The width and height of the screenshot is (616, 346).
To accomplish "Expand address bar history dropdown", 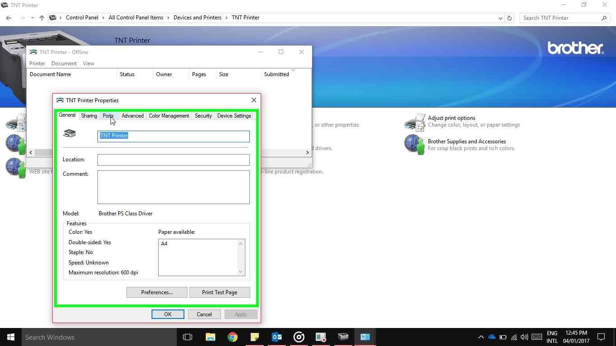I will tap(501, 18).
